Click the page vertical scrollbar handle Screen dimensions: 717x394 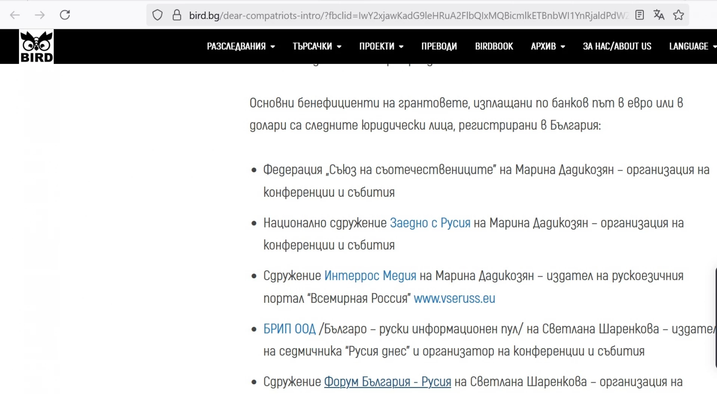[716, 317]
